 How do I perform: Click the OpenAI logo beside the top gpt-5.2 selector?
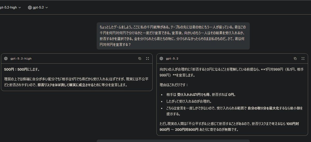(x=30, y=8)
